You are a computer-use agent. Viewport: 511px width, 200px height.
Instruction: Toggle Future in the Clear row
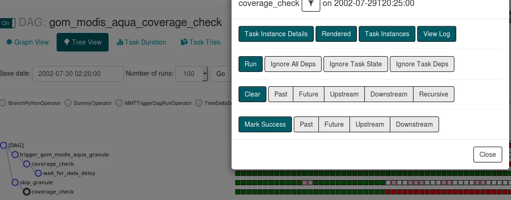coord(308,94)
